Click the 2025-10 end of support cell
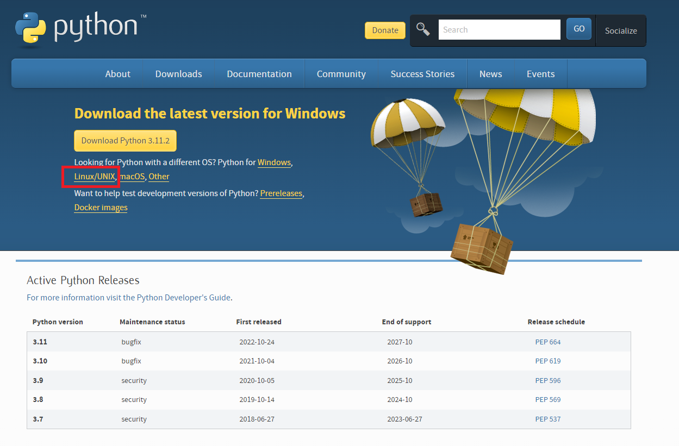The image size is (679, 446). pos(400,381)
